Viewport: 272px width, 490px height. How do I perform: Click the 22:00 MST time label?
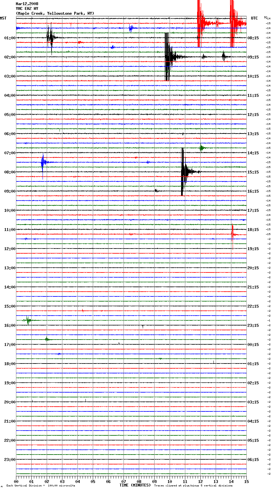tap(10, 440)
